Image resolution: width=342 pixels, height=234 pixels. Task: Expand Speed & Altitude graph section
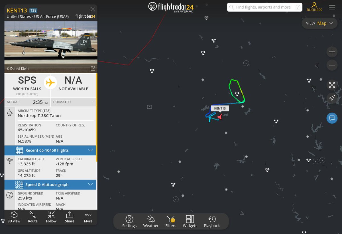50,185
